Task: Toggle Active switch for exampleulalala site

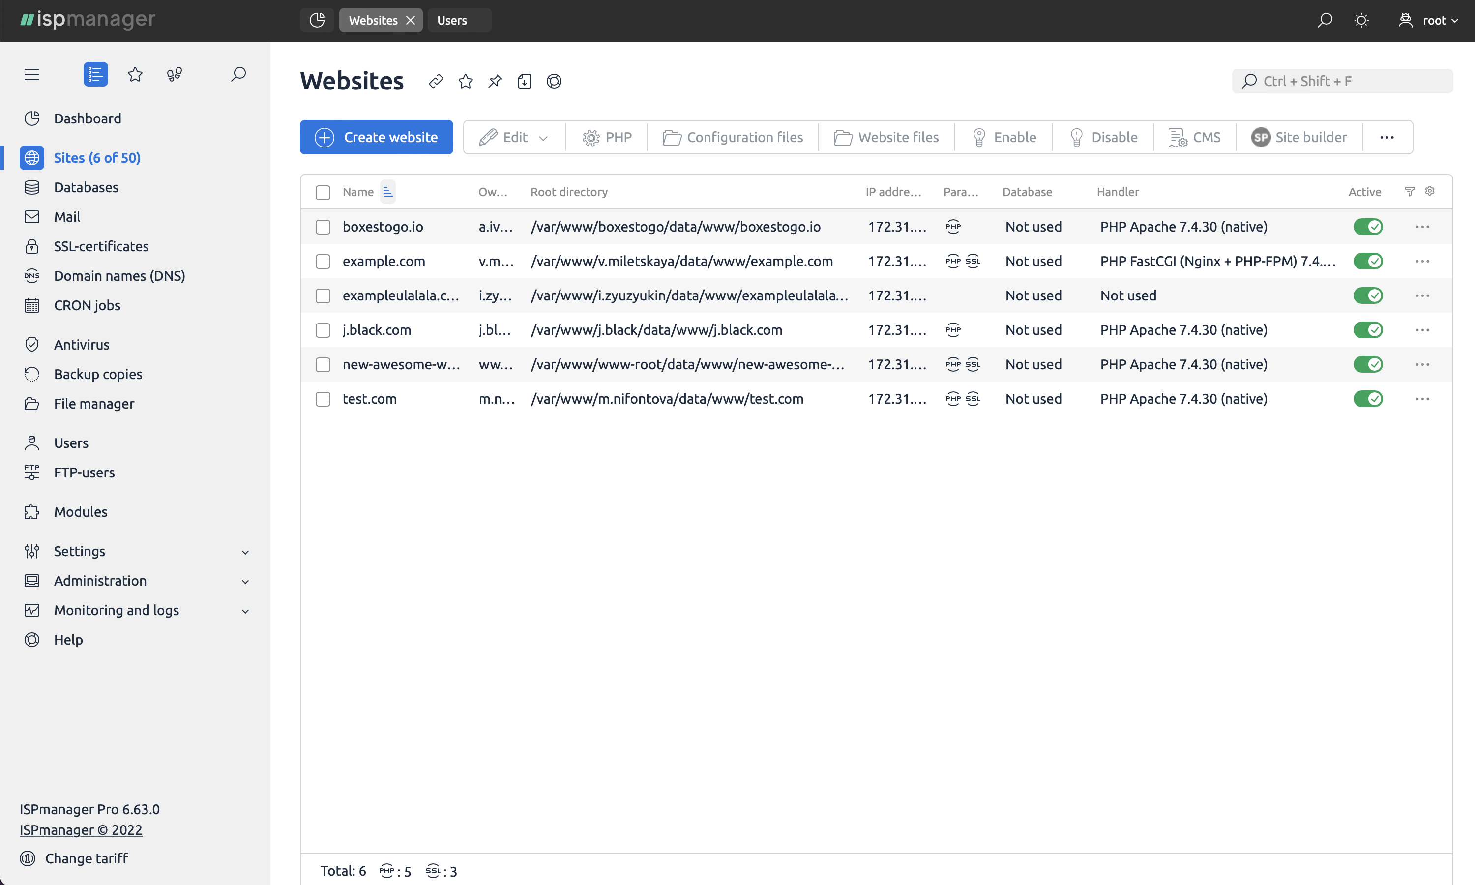Action: tap(1368, 296)
